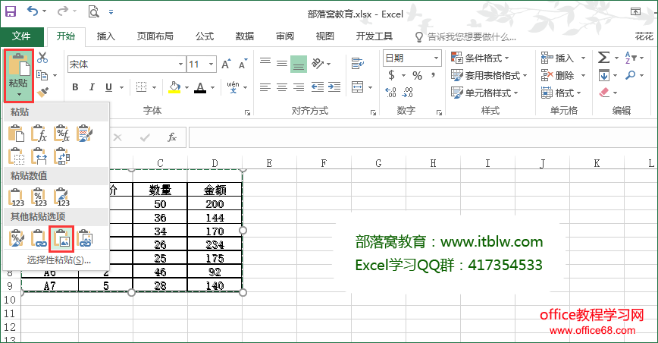658x343 pixels.
Task: Choose Keep Source Formatting paste option
Action: click(84, 134)
